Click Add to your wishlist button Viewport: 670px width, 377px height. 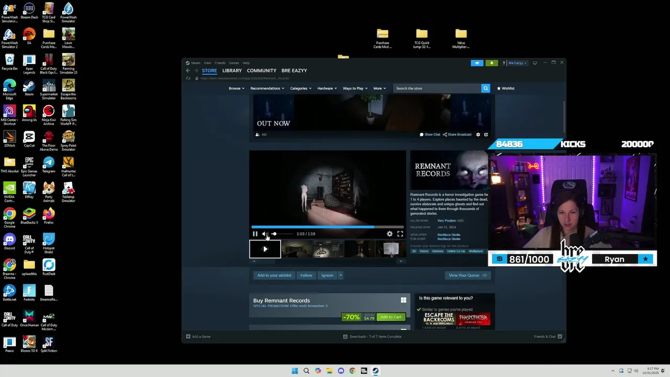tap(274, 275)
